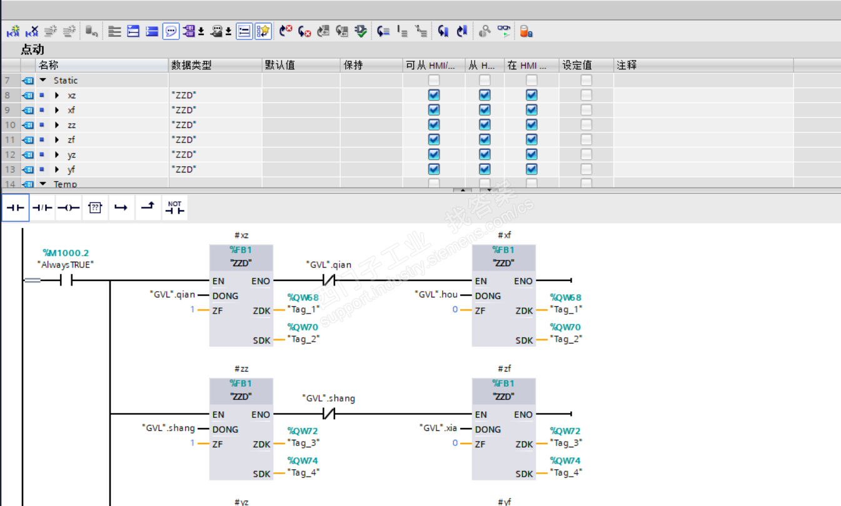Click the green checkmark update block calls icon

click(x=361, y=31)
